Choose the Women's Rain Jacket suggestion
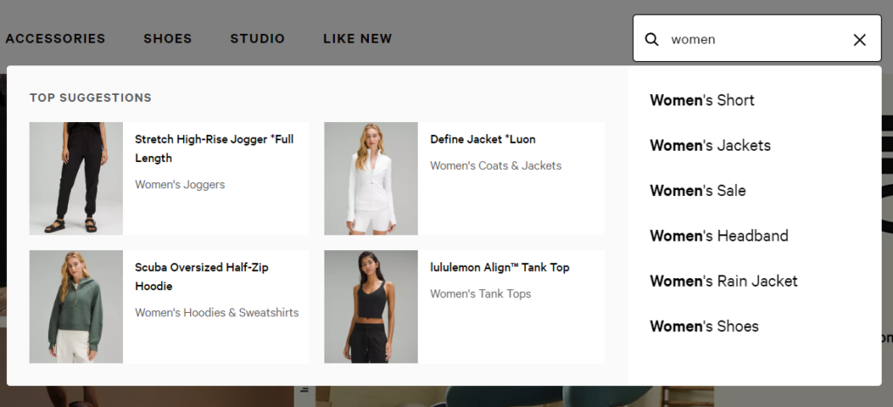 724,282
